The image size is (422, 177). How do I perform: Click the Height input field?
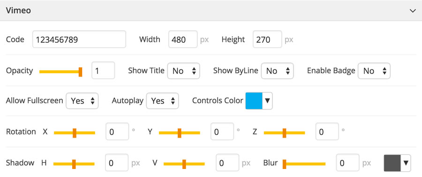(267, 39)
